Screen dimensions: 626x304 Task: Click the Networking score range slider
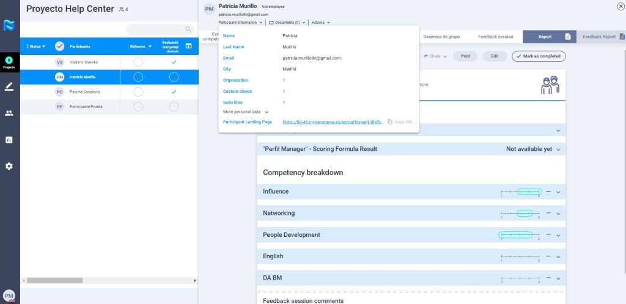(x=524, y=213)
